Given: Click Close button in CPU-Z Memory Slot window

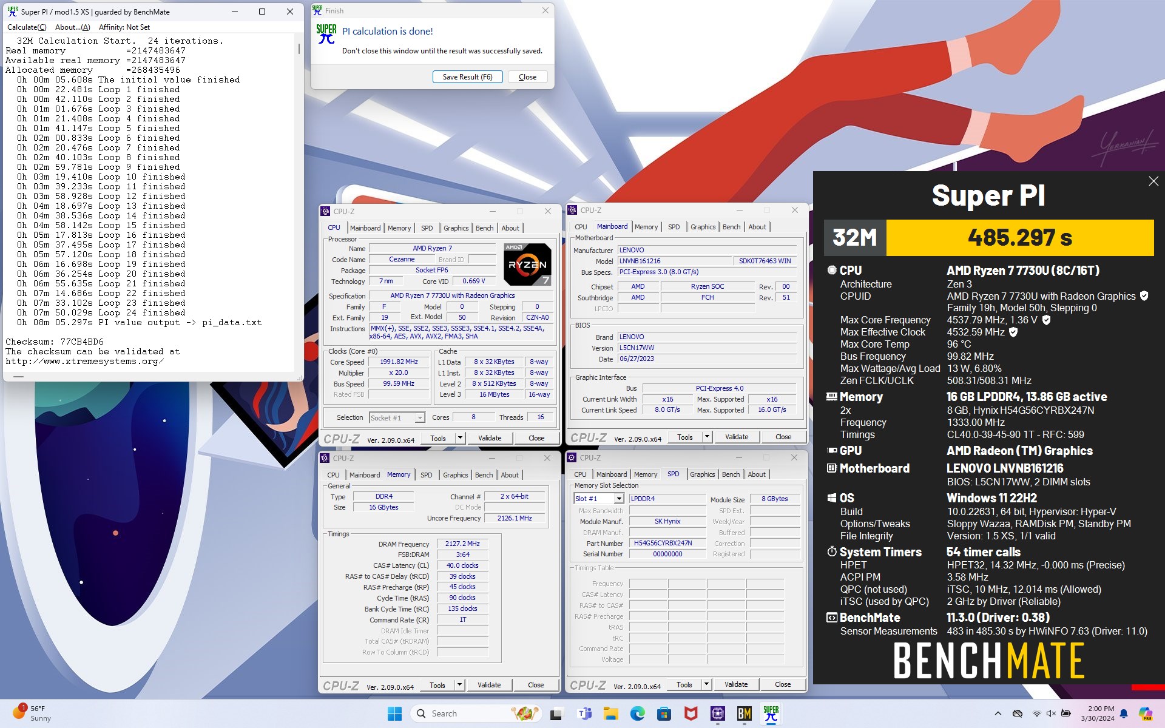Looking at the screenshot, I should coord(783,684).
